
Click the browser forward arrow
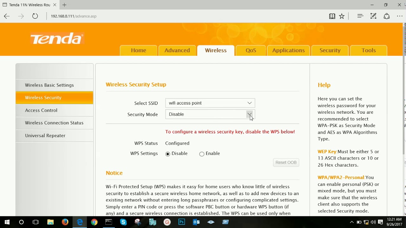[x=21, y=16]
